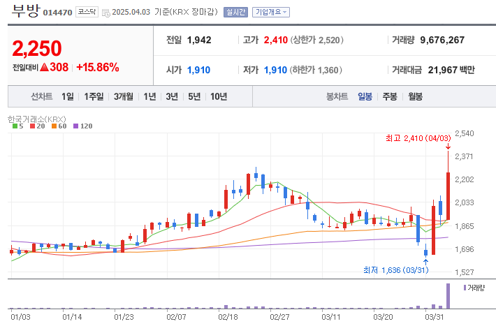Click the 한국거래소(KRX) chart label

coord(37,119)
